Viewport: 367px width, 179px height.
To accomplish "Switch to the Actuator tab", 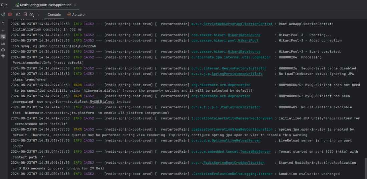I will pos(76,15).
